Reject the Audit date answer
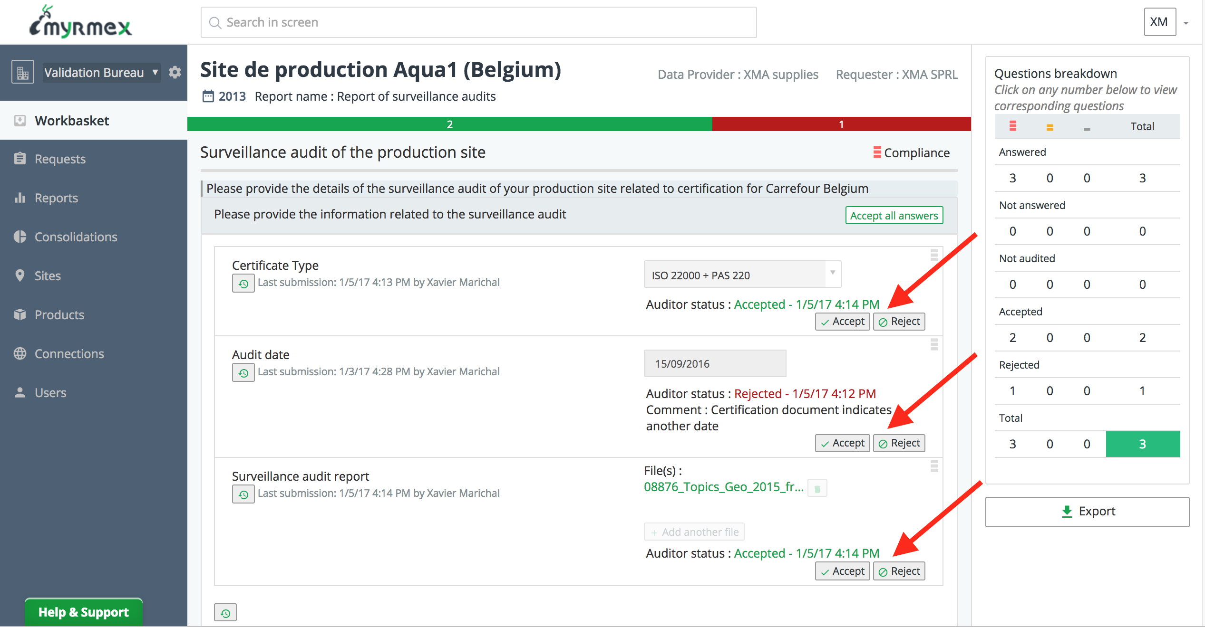The width and height of the screenshot is (1205, 627). pyautogui.click(x=899, y=443)
